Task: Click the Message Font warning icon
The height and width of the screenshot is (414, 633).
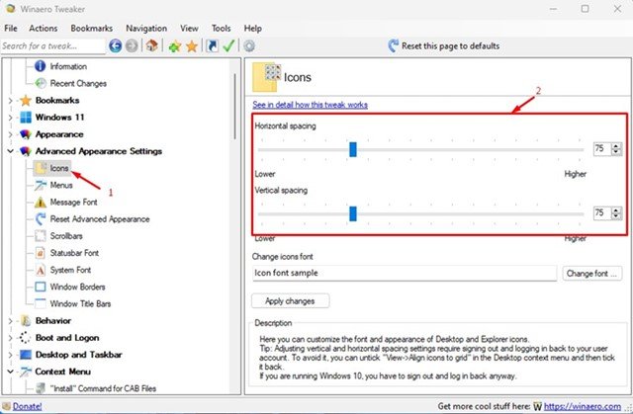Action: 41,202
